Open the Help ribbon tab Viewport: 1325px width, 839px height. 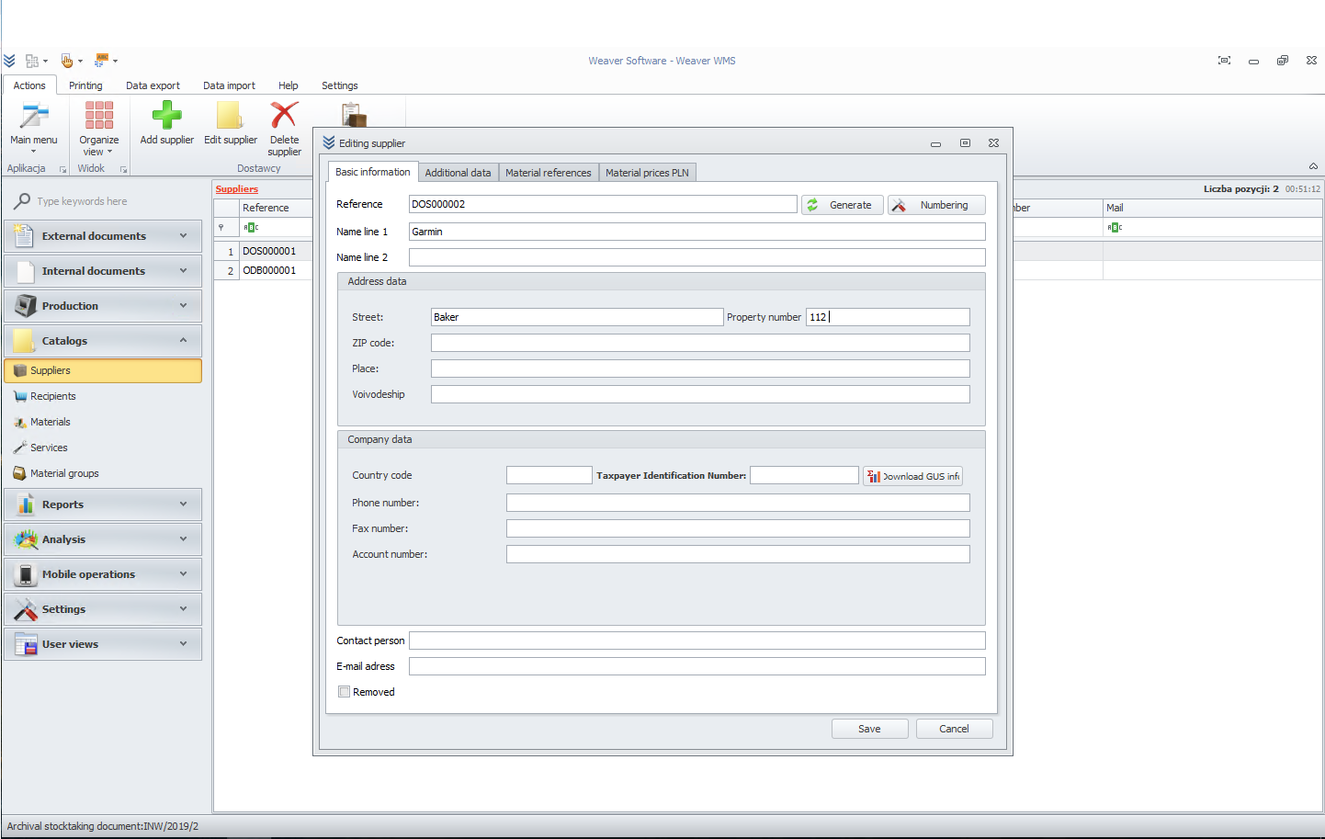click(289, 85)
